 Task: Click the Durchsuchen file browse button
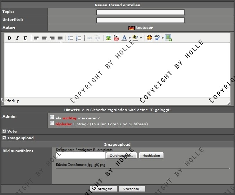121,156
